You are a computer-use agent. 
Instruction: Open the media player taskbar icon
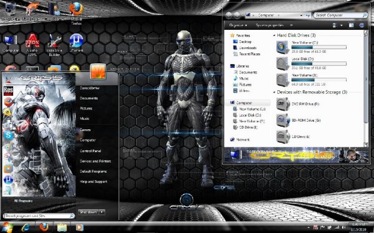(79, 227)
